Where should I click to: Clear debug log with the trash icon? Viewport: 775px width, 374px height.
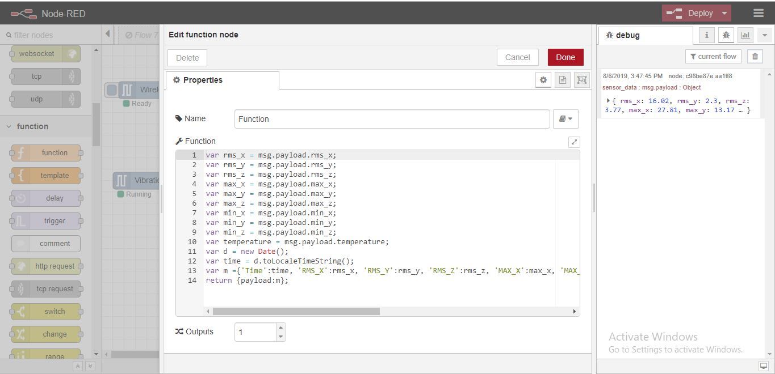click(755, 57)
